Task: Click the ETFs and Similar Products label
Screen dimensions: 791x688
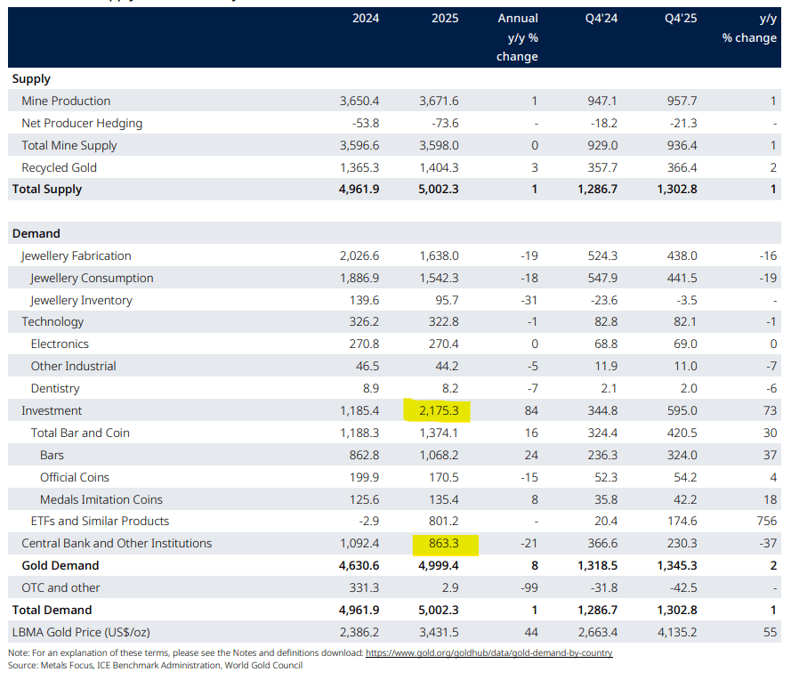Action: 100,521
